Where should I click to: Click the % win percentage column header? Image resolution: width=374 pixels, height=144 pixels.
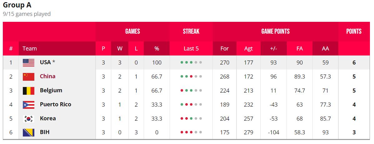[x=157, y=49]
